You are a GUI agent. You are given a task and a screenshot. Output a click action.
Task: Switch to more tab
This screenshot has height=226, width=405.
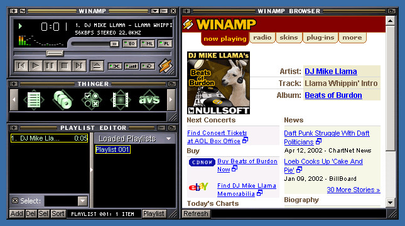point(352,38)
